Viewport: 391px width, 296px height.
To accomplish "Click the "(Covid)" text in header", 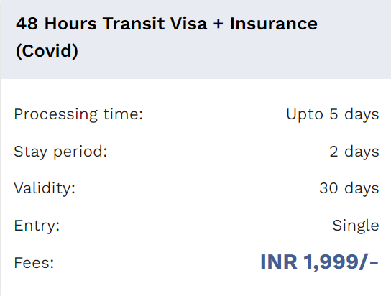I will 47,51.
